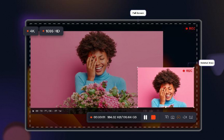Click the video player mute speaker icon
Image resolution: width=224 pixels, height=140 pixels.
151,111
